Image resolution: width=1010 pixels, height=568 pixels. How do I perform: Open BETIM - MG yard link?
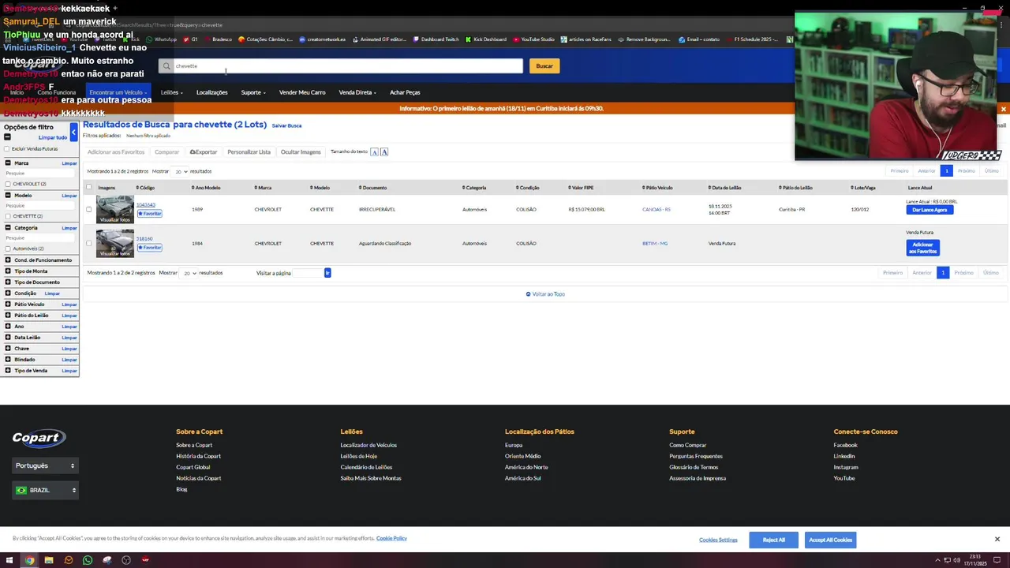tap(655, 244)
